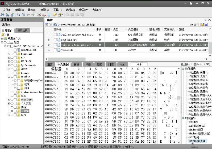Expand the My Documents folder node
The width and height of the screenshot is (212, 149).
(9, 65)
